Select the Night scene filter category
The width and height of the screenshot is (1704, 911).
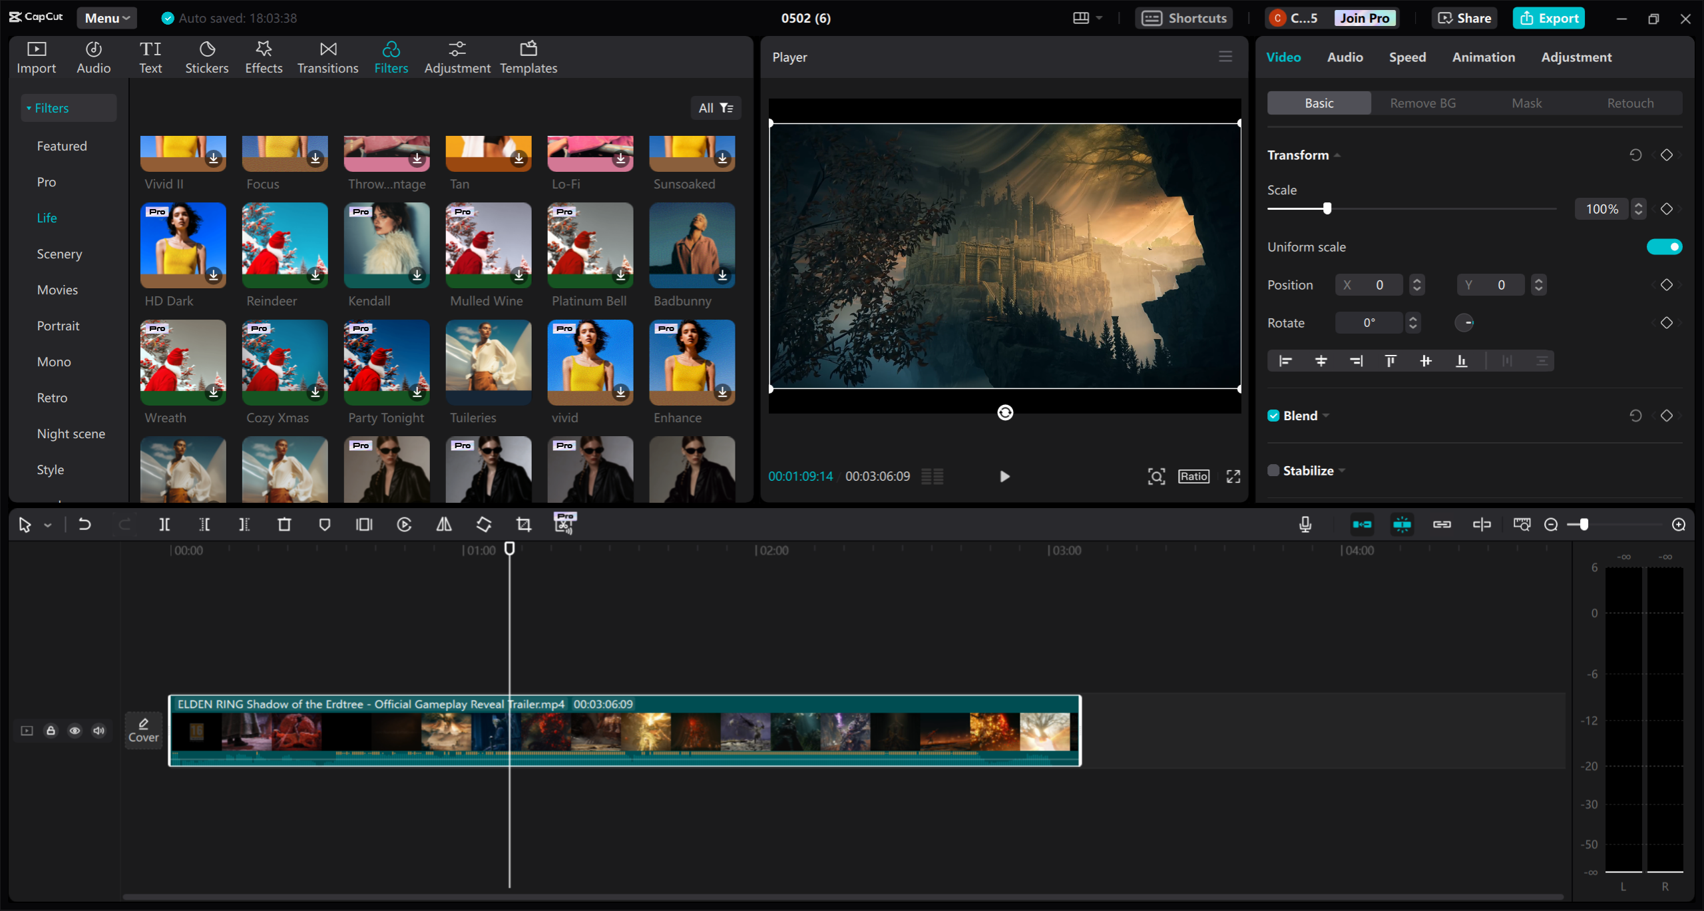click(x=71, y=433)
